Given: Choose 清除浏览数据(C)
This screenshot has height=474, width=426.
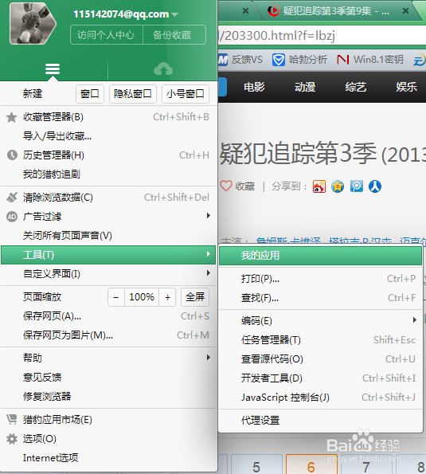Looking at the screenshot, I should click(108, 198).
